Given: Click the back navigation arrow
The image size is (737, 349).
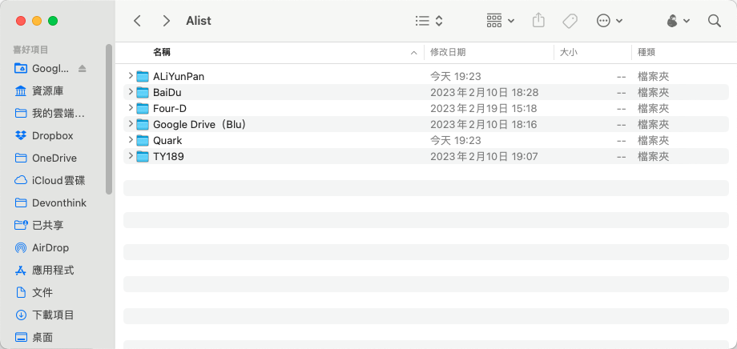Looking at the screenshot, I should pyautogui.click(x=138, y=21).
